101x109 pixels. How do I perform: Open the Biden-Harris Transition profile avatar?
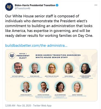(x=9, y=7)
